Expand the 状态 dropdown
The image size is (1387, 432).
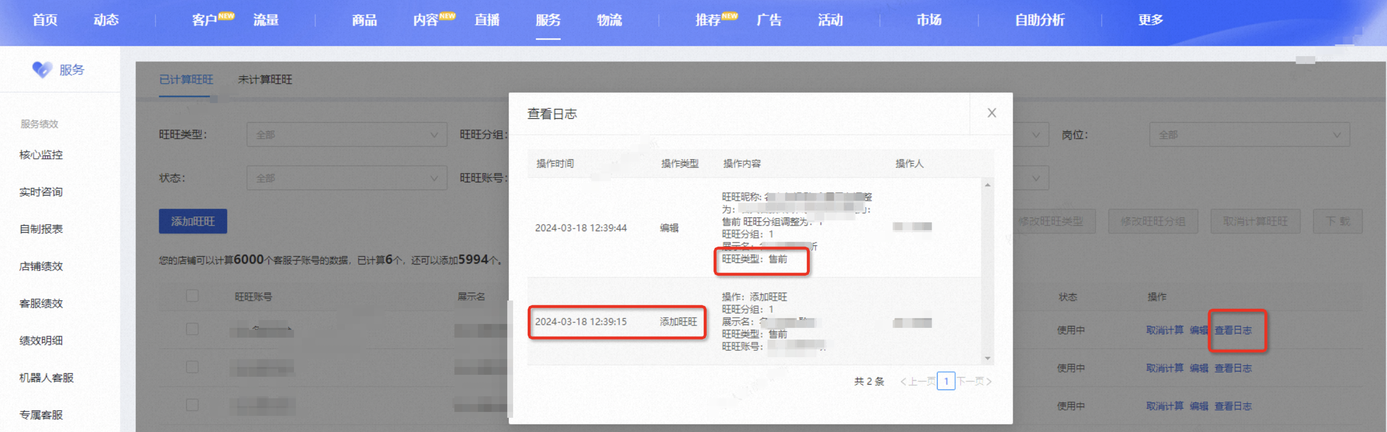click(x=347, y=178)
